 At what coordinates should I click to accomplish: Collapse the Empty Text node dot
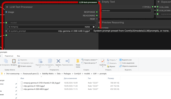click(x=99, y=2)
